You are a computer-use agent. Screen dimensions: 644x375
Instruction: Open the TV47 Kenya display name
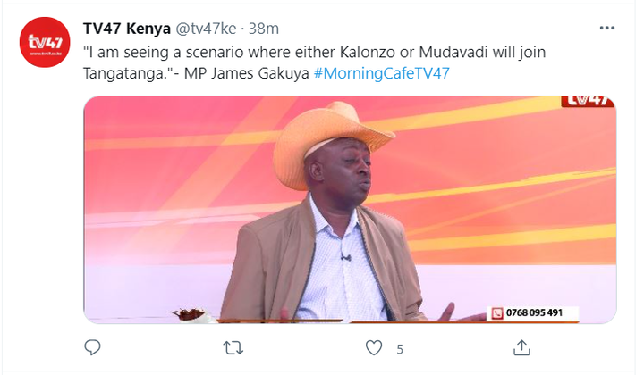(x=126, y=29)
